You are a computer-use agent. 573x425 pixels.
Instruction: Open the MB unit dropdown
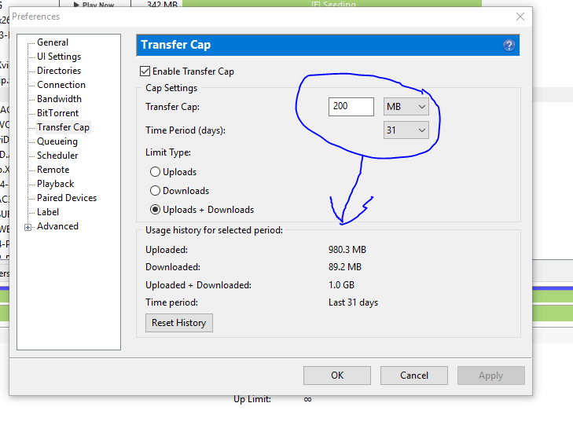pos(406,107)
